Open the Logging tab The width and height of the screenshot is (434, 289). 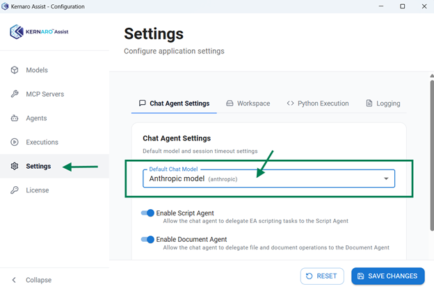click(383, 104)
